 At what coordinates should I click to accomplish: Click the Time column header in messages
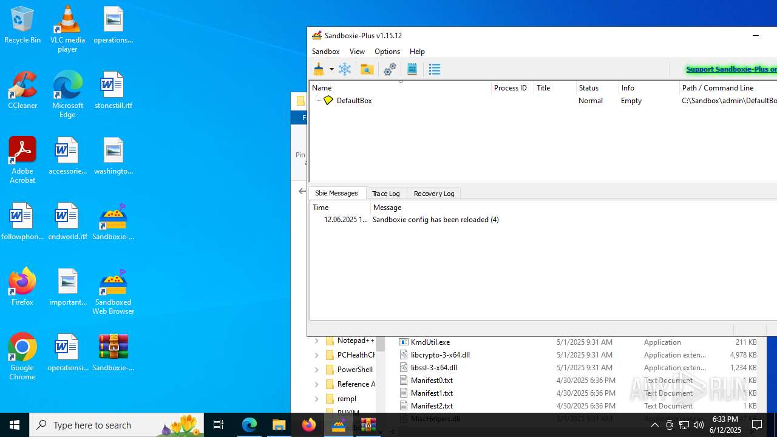click(x=340, y=208)
